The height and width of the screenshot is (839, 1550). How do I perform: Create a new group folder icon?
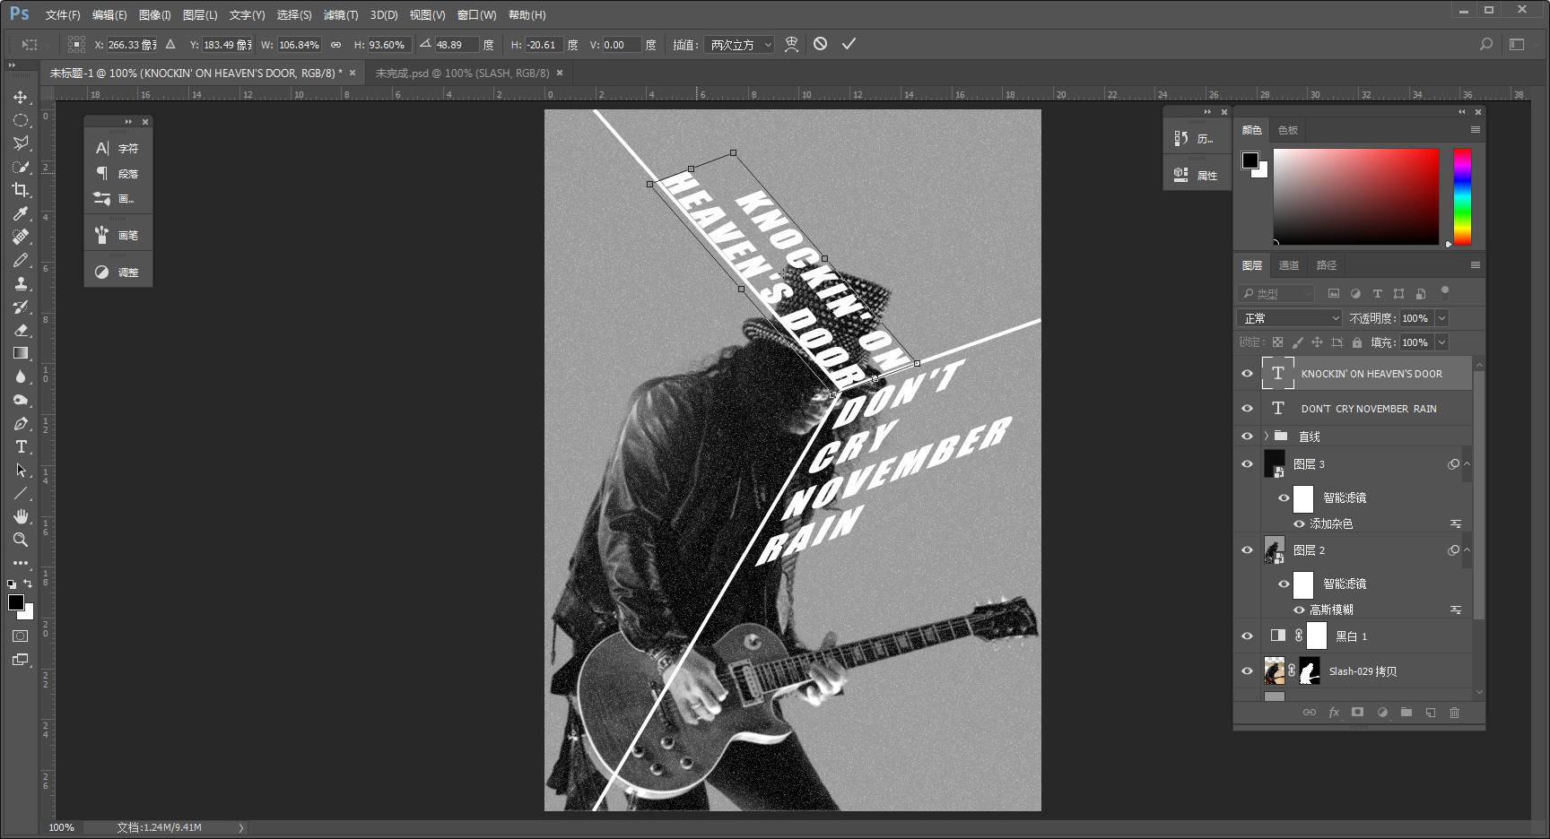pyautogui.click(x=1406, y=713)
